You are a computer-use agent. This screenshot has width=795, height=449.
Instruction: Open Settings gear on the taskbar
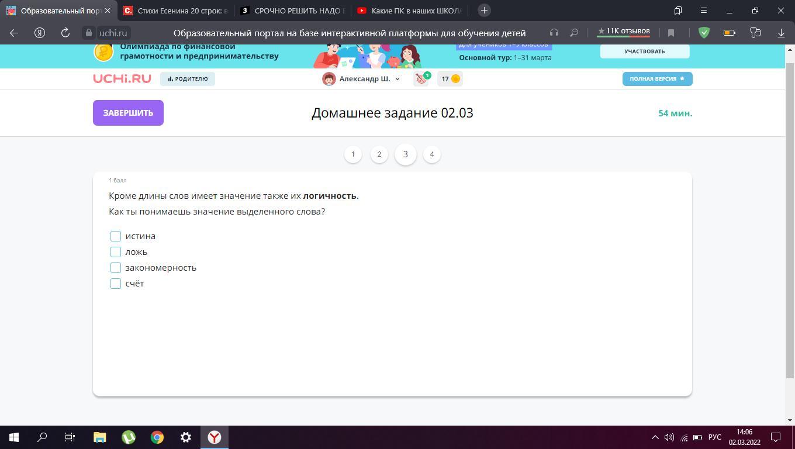[186, 437]
